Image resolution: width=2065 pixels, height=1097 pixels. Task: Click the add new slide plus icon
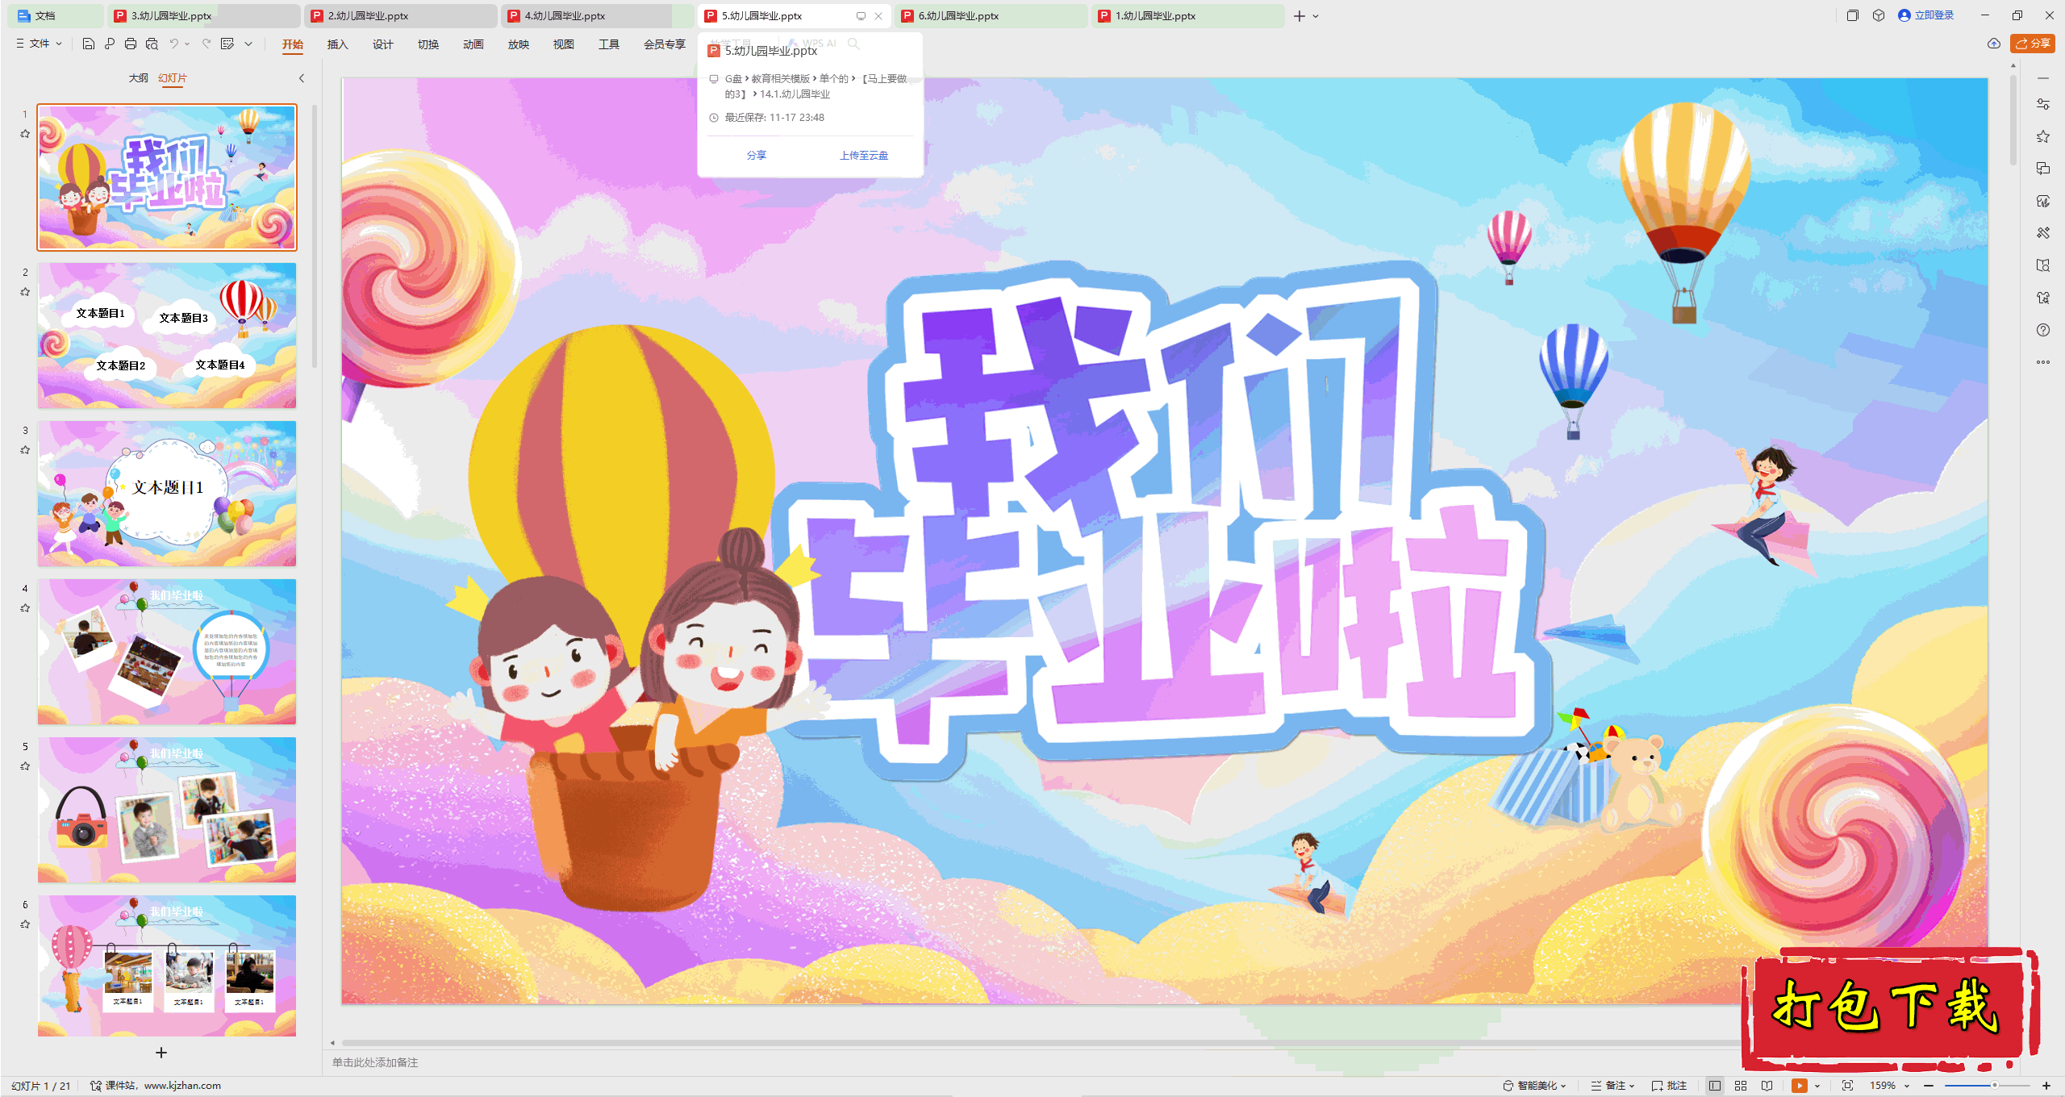tap(161, 1053)
